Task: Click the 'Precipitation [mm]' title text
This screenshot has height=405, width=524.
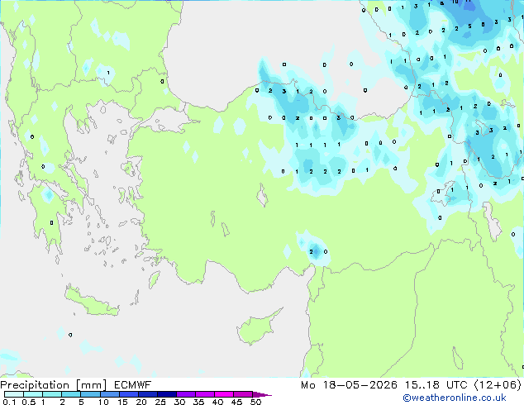Action: click(x=54, y=385)
